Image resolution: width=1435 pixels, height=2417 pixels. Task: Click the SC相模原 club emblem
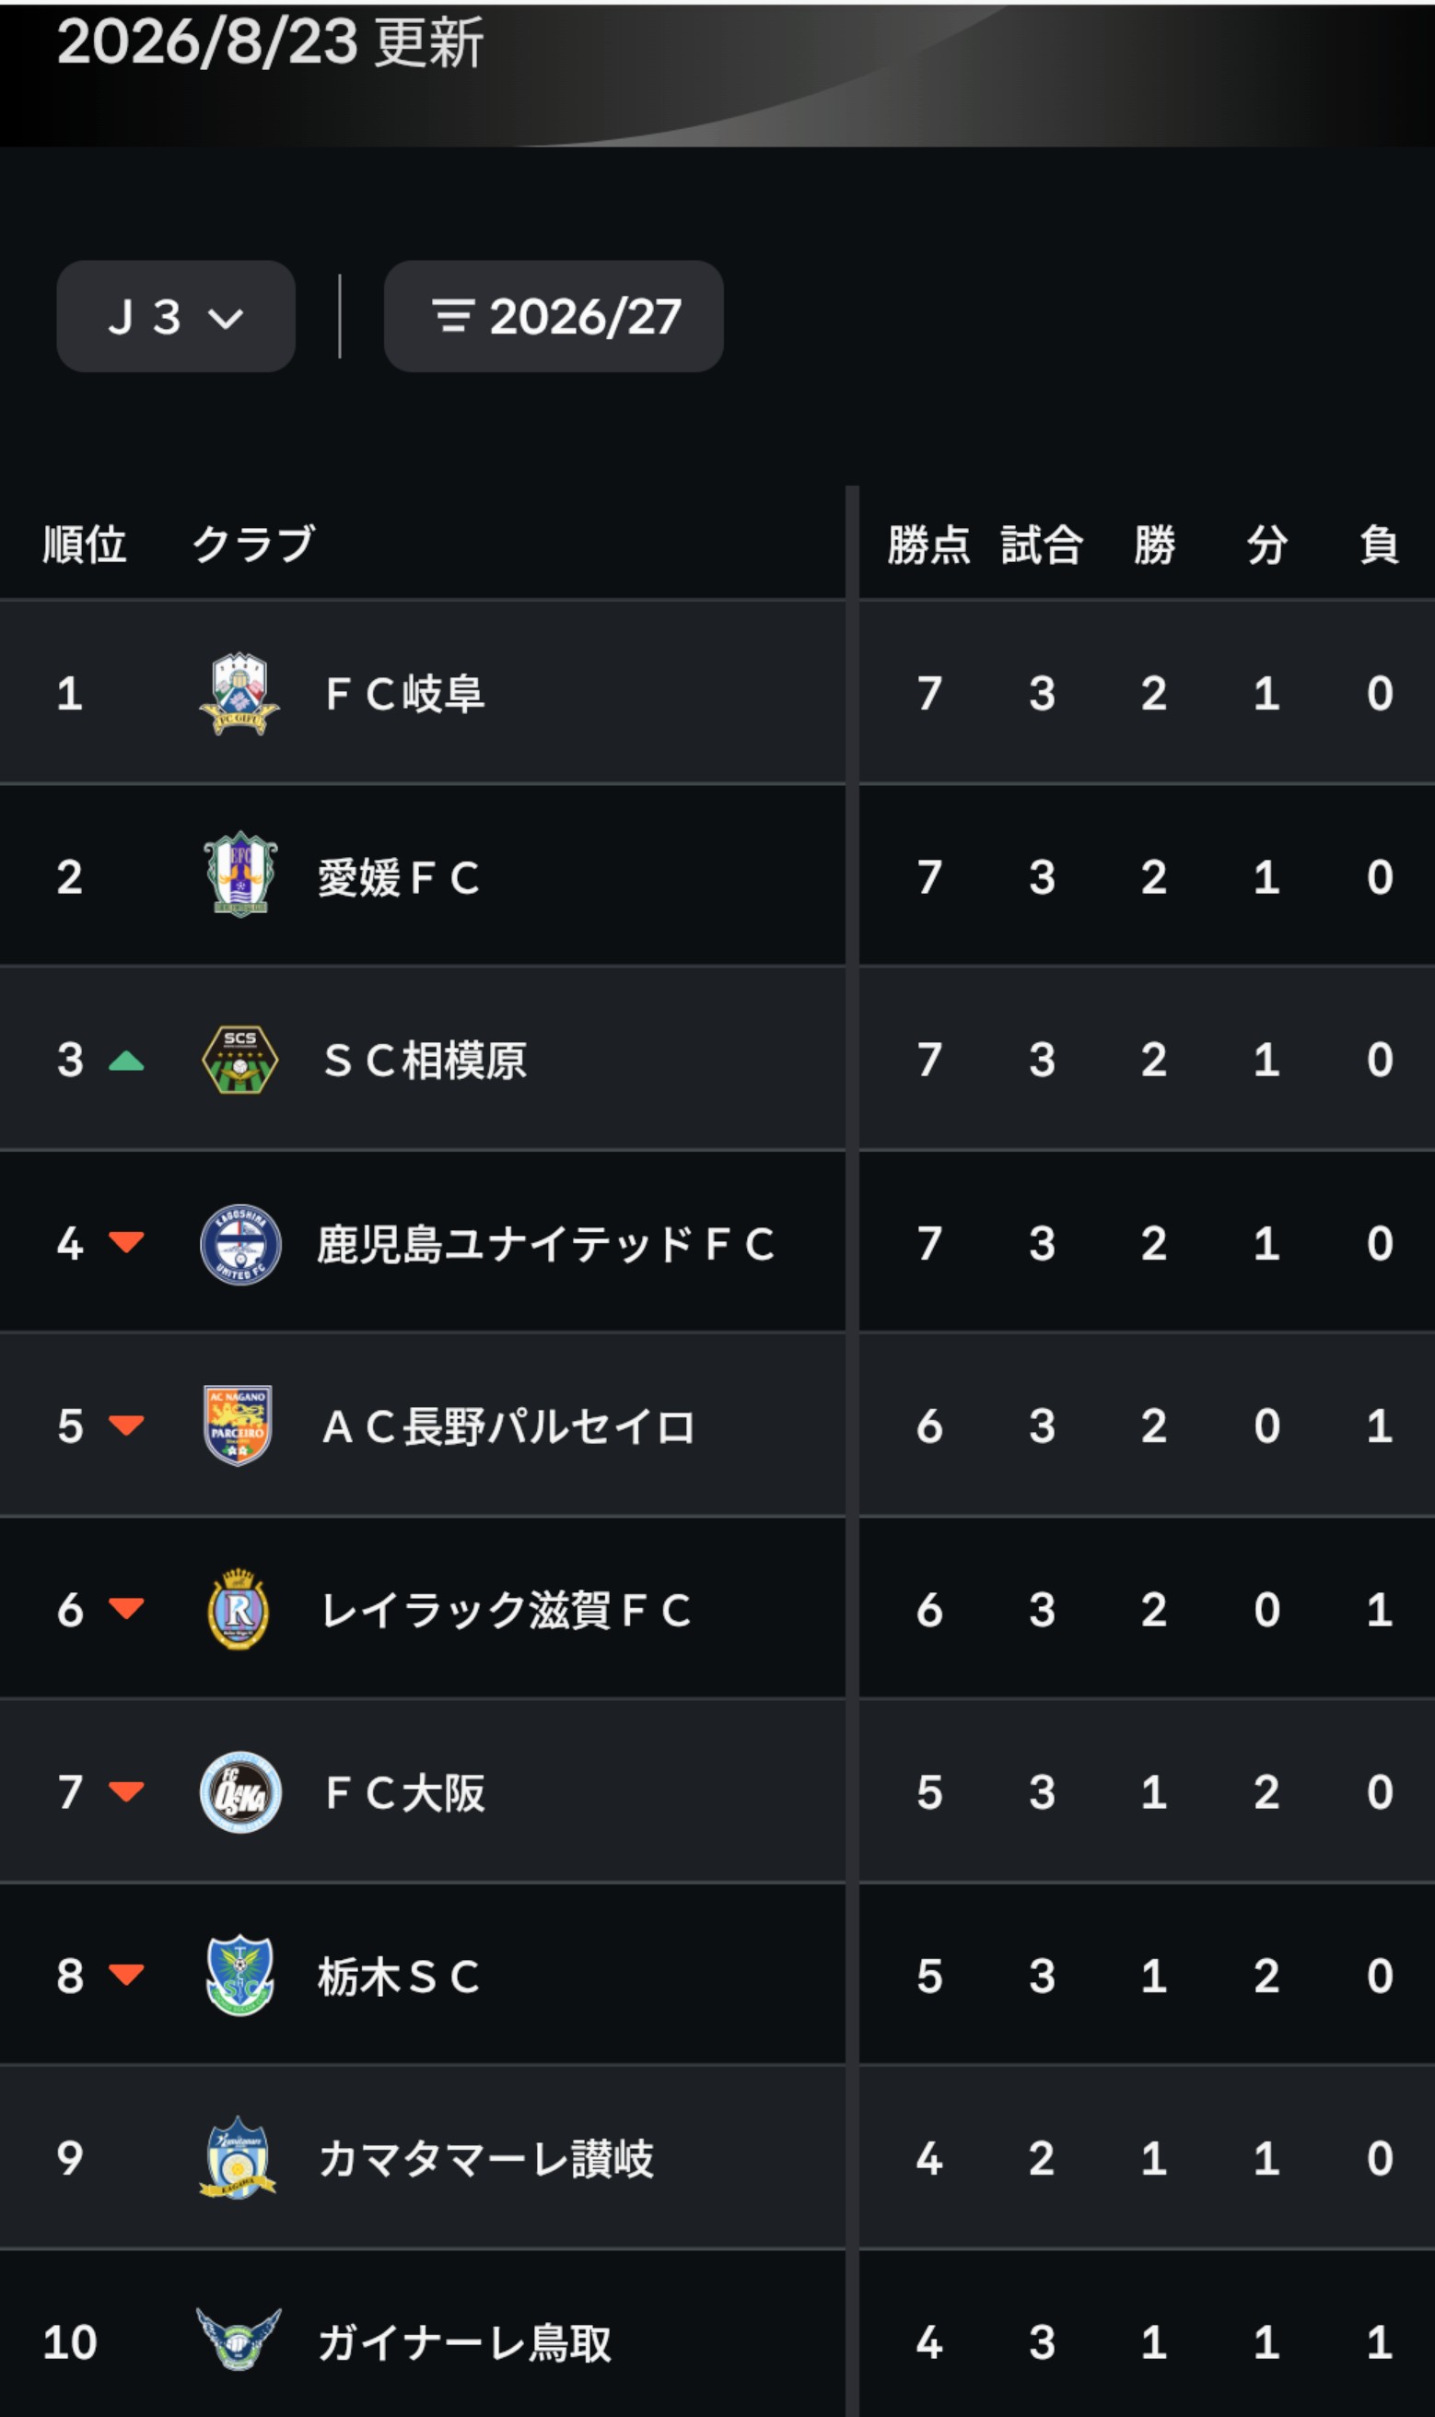(239, 1059)
